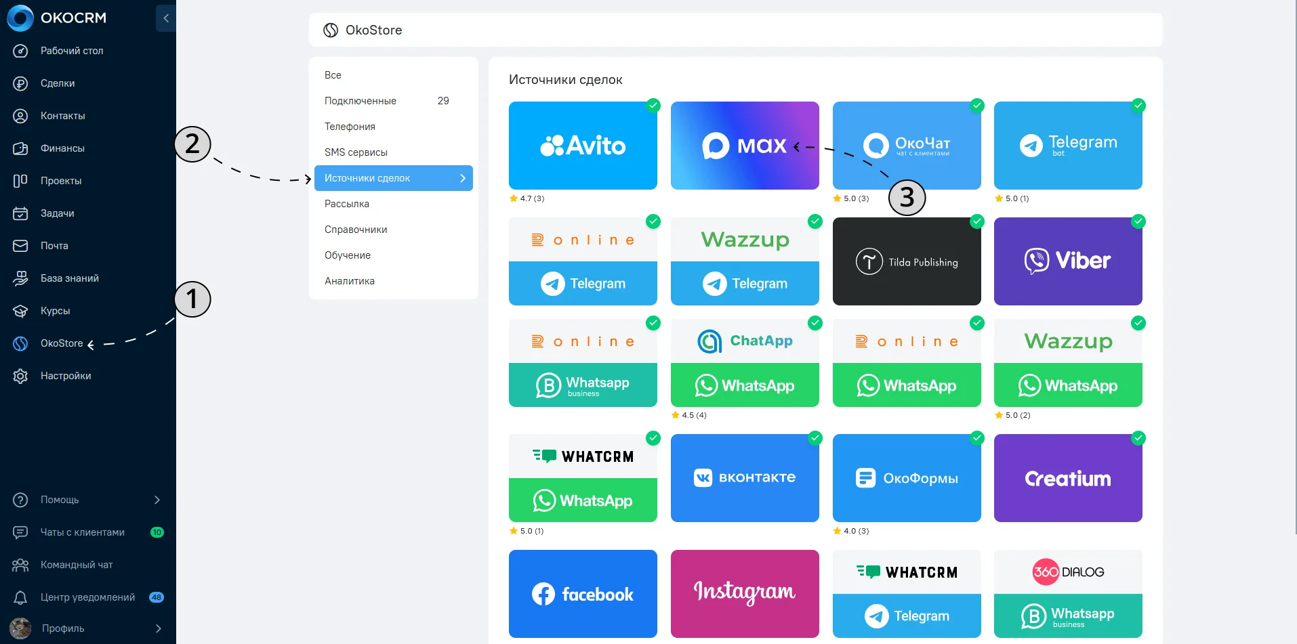Open the Задачи calendar icon

click(20, 213)
